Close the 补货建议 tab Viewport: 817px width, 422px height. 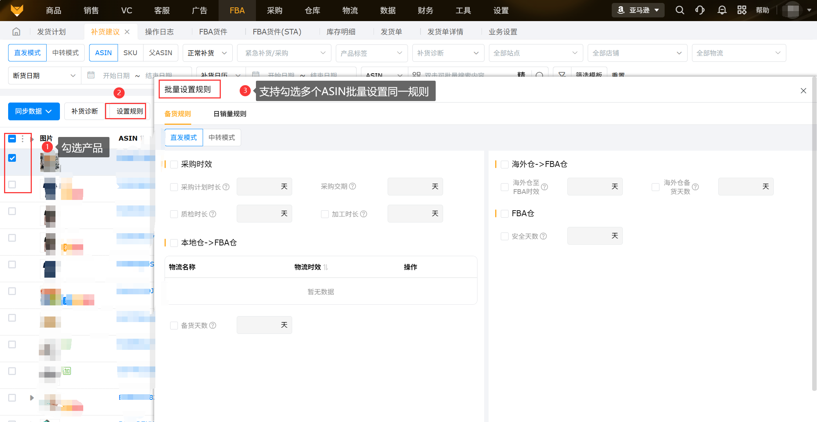tap(127, 32)
